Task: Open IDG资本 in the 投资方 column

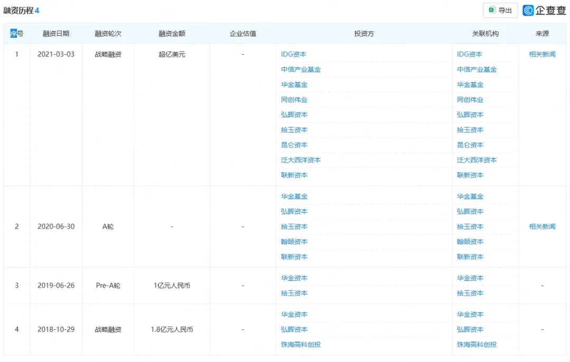Action: [x=293, y=54]
